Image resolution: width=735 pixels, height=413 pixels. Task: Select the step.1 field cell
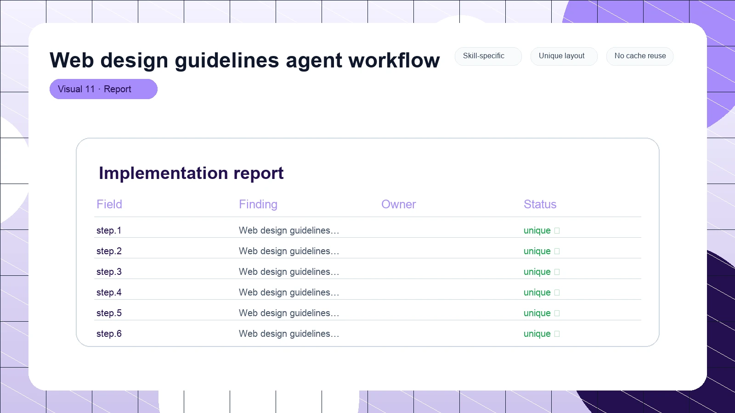[x=109, y=230]
